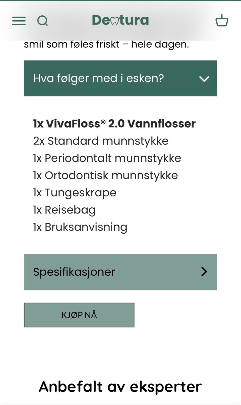Click the '2x Standard munnstykke' list line

101,141
